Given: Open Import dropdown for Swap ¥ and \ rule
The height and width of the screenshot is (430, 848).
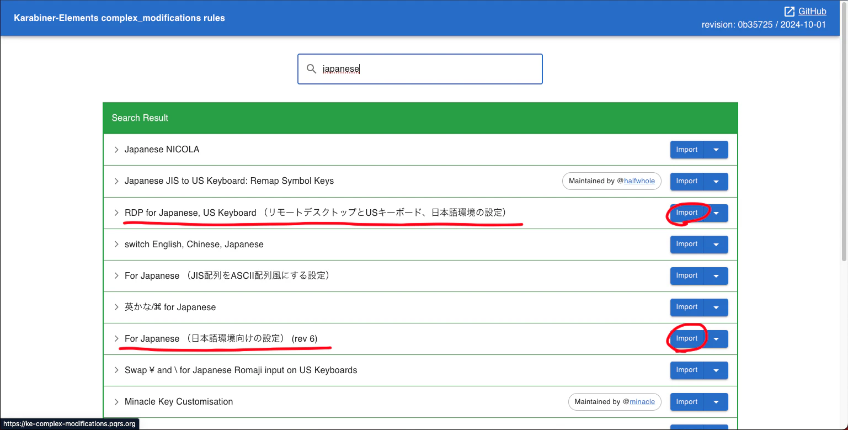Looking at the screenshot, I should 716,370.
